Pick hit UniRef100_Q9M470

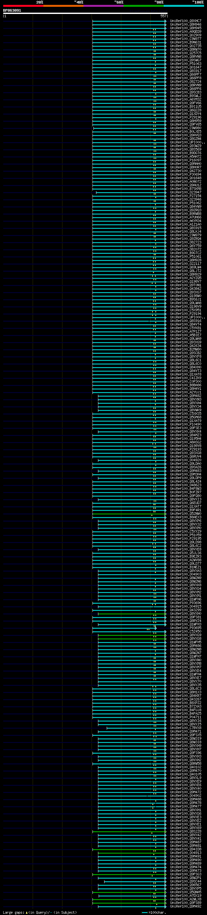(x=186, y=771)
